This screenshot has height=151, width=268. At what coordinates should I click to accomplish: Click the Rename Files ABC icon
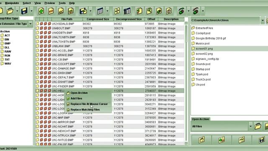coord(61,11)
